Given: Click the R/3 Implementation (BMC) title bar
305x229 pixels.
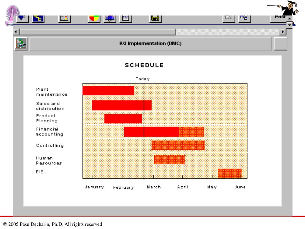Looking at the screenshot, I should (x=150, y=44).
